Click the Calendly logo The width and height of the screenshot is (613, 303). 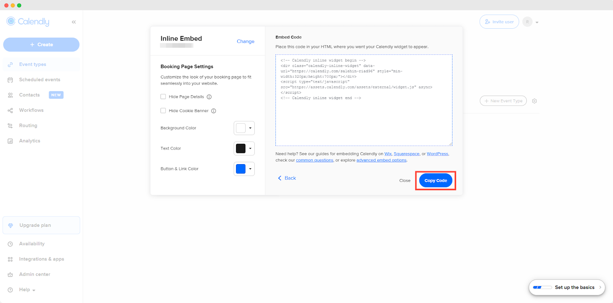[x=28, y=22]
